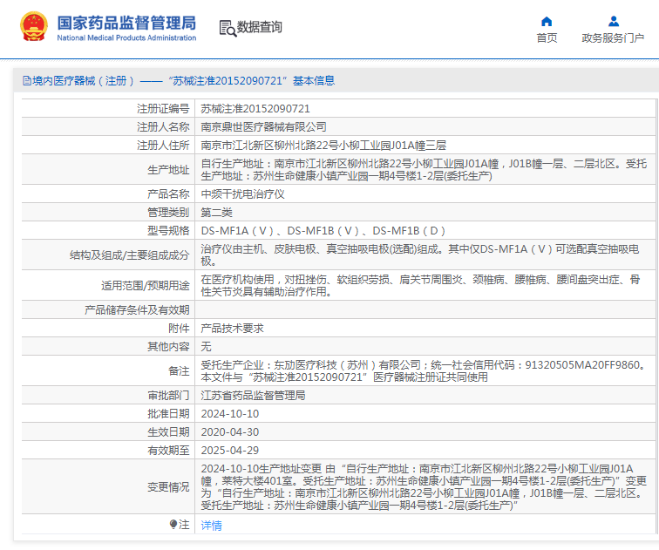The height and width of the screenshot is (550, 659).
Task: Select the 备注 remarks text
Action: click(x=424, y=371)
